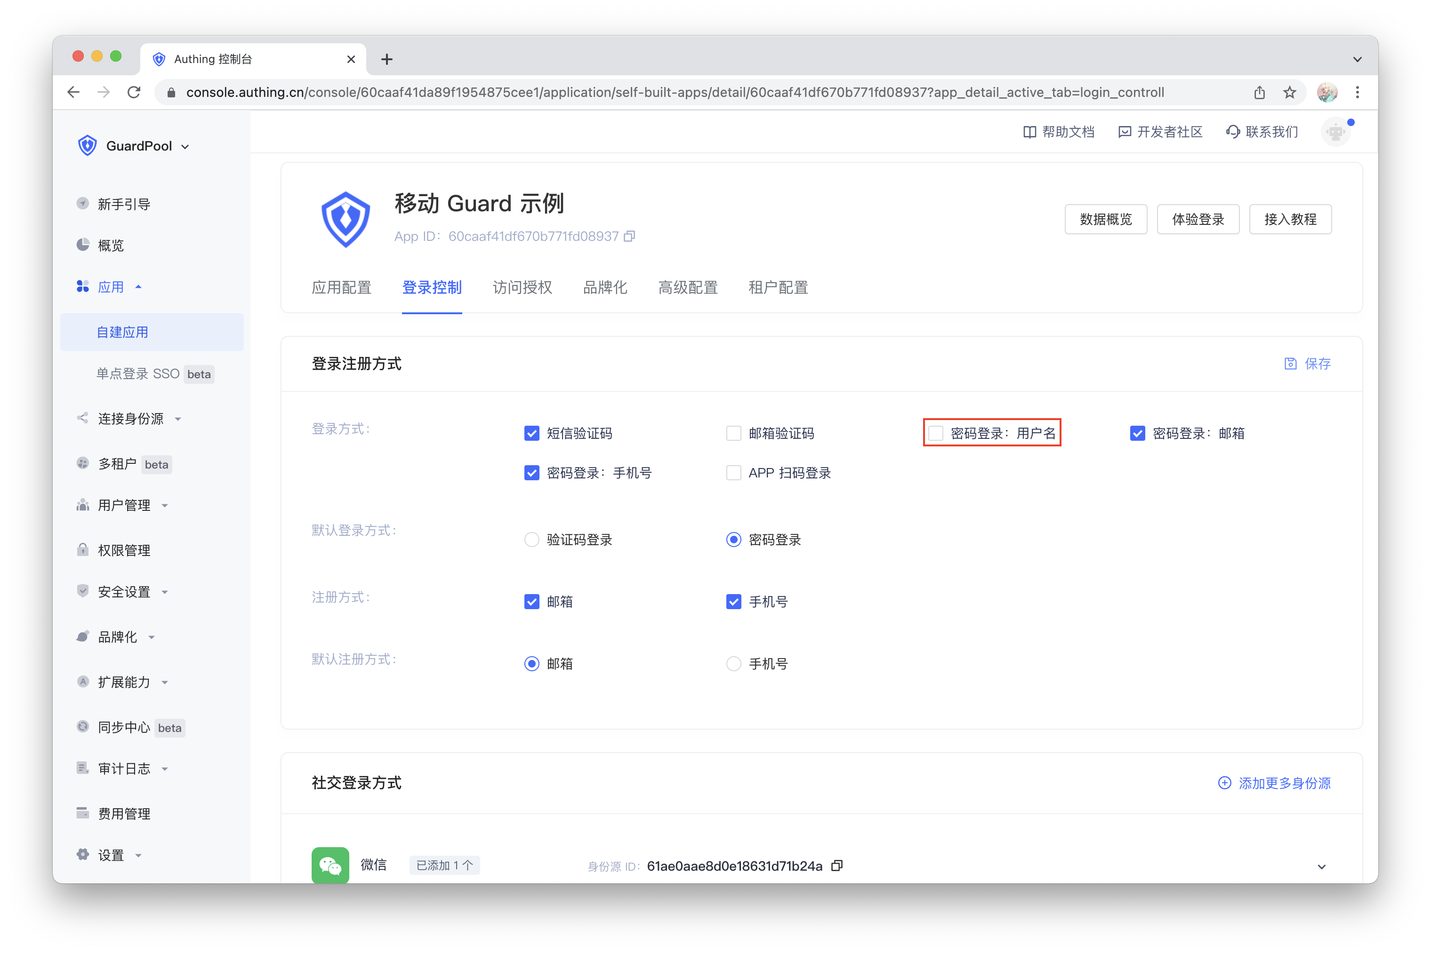Click the browser address bar URL
Viewport: 1431px width, 953px height.
click(x=675, y=92)
